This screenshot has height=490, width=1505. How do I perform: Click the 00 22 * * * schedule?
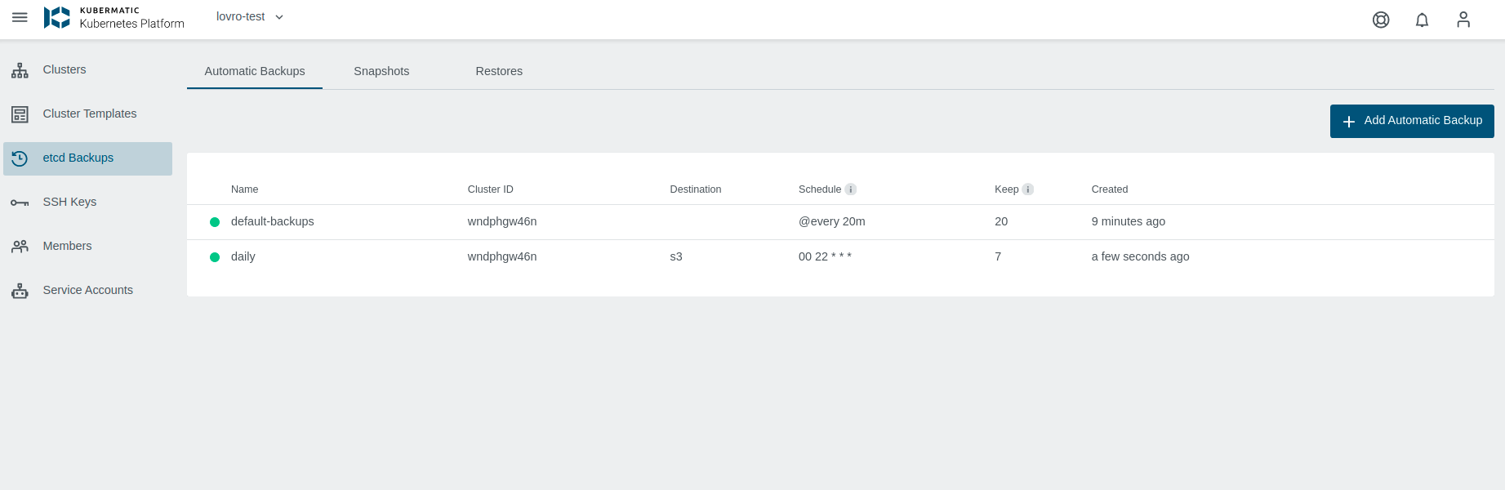click(825, 256)
